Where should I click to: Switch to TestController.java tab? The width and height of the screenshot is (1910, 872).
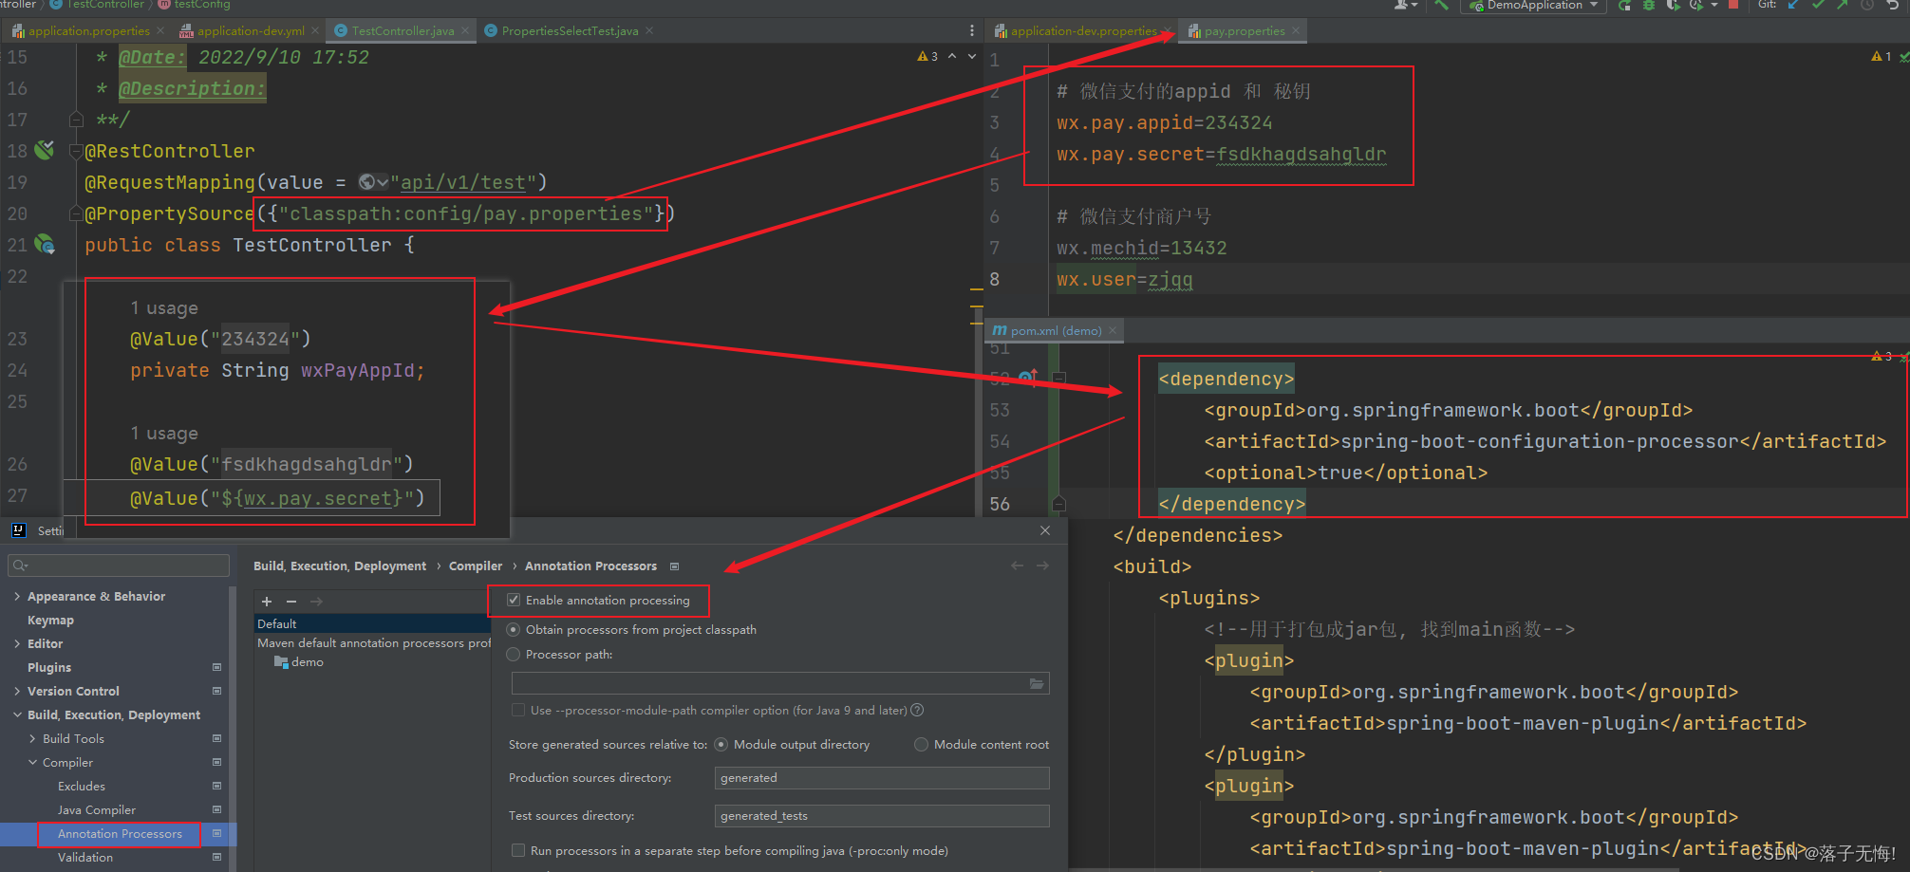pyautogui.click(x=403, y=30)
